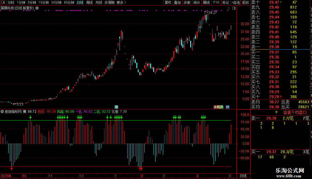Open the 画线 drawing tool
This screenshot has width=312, height=179.
click(206, 2)
